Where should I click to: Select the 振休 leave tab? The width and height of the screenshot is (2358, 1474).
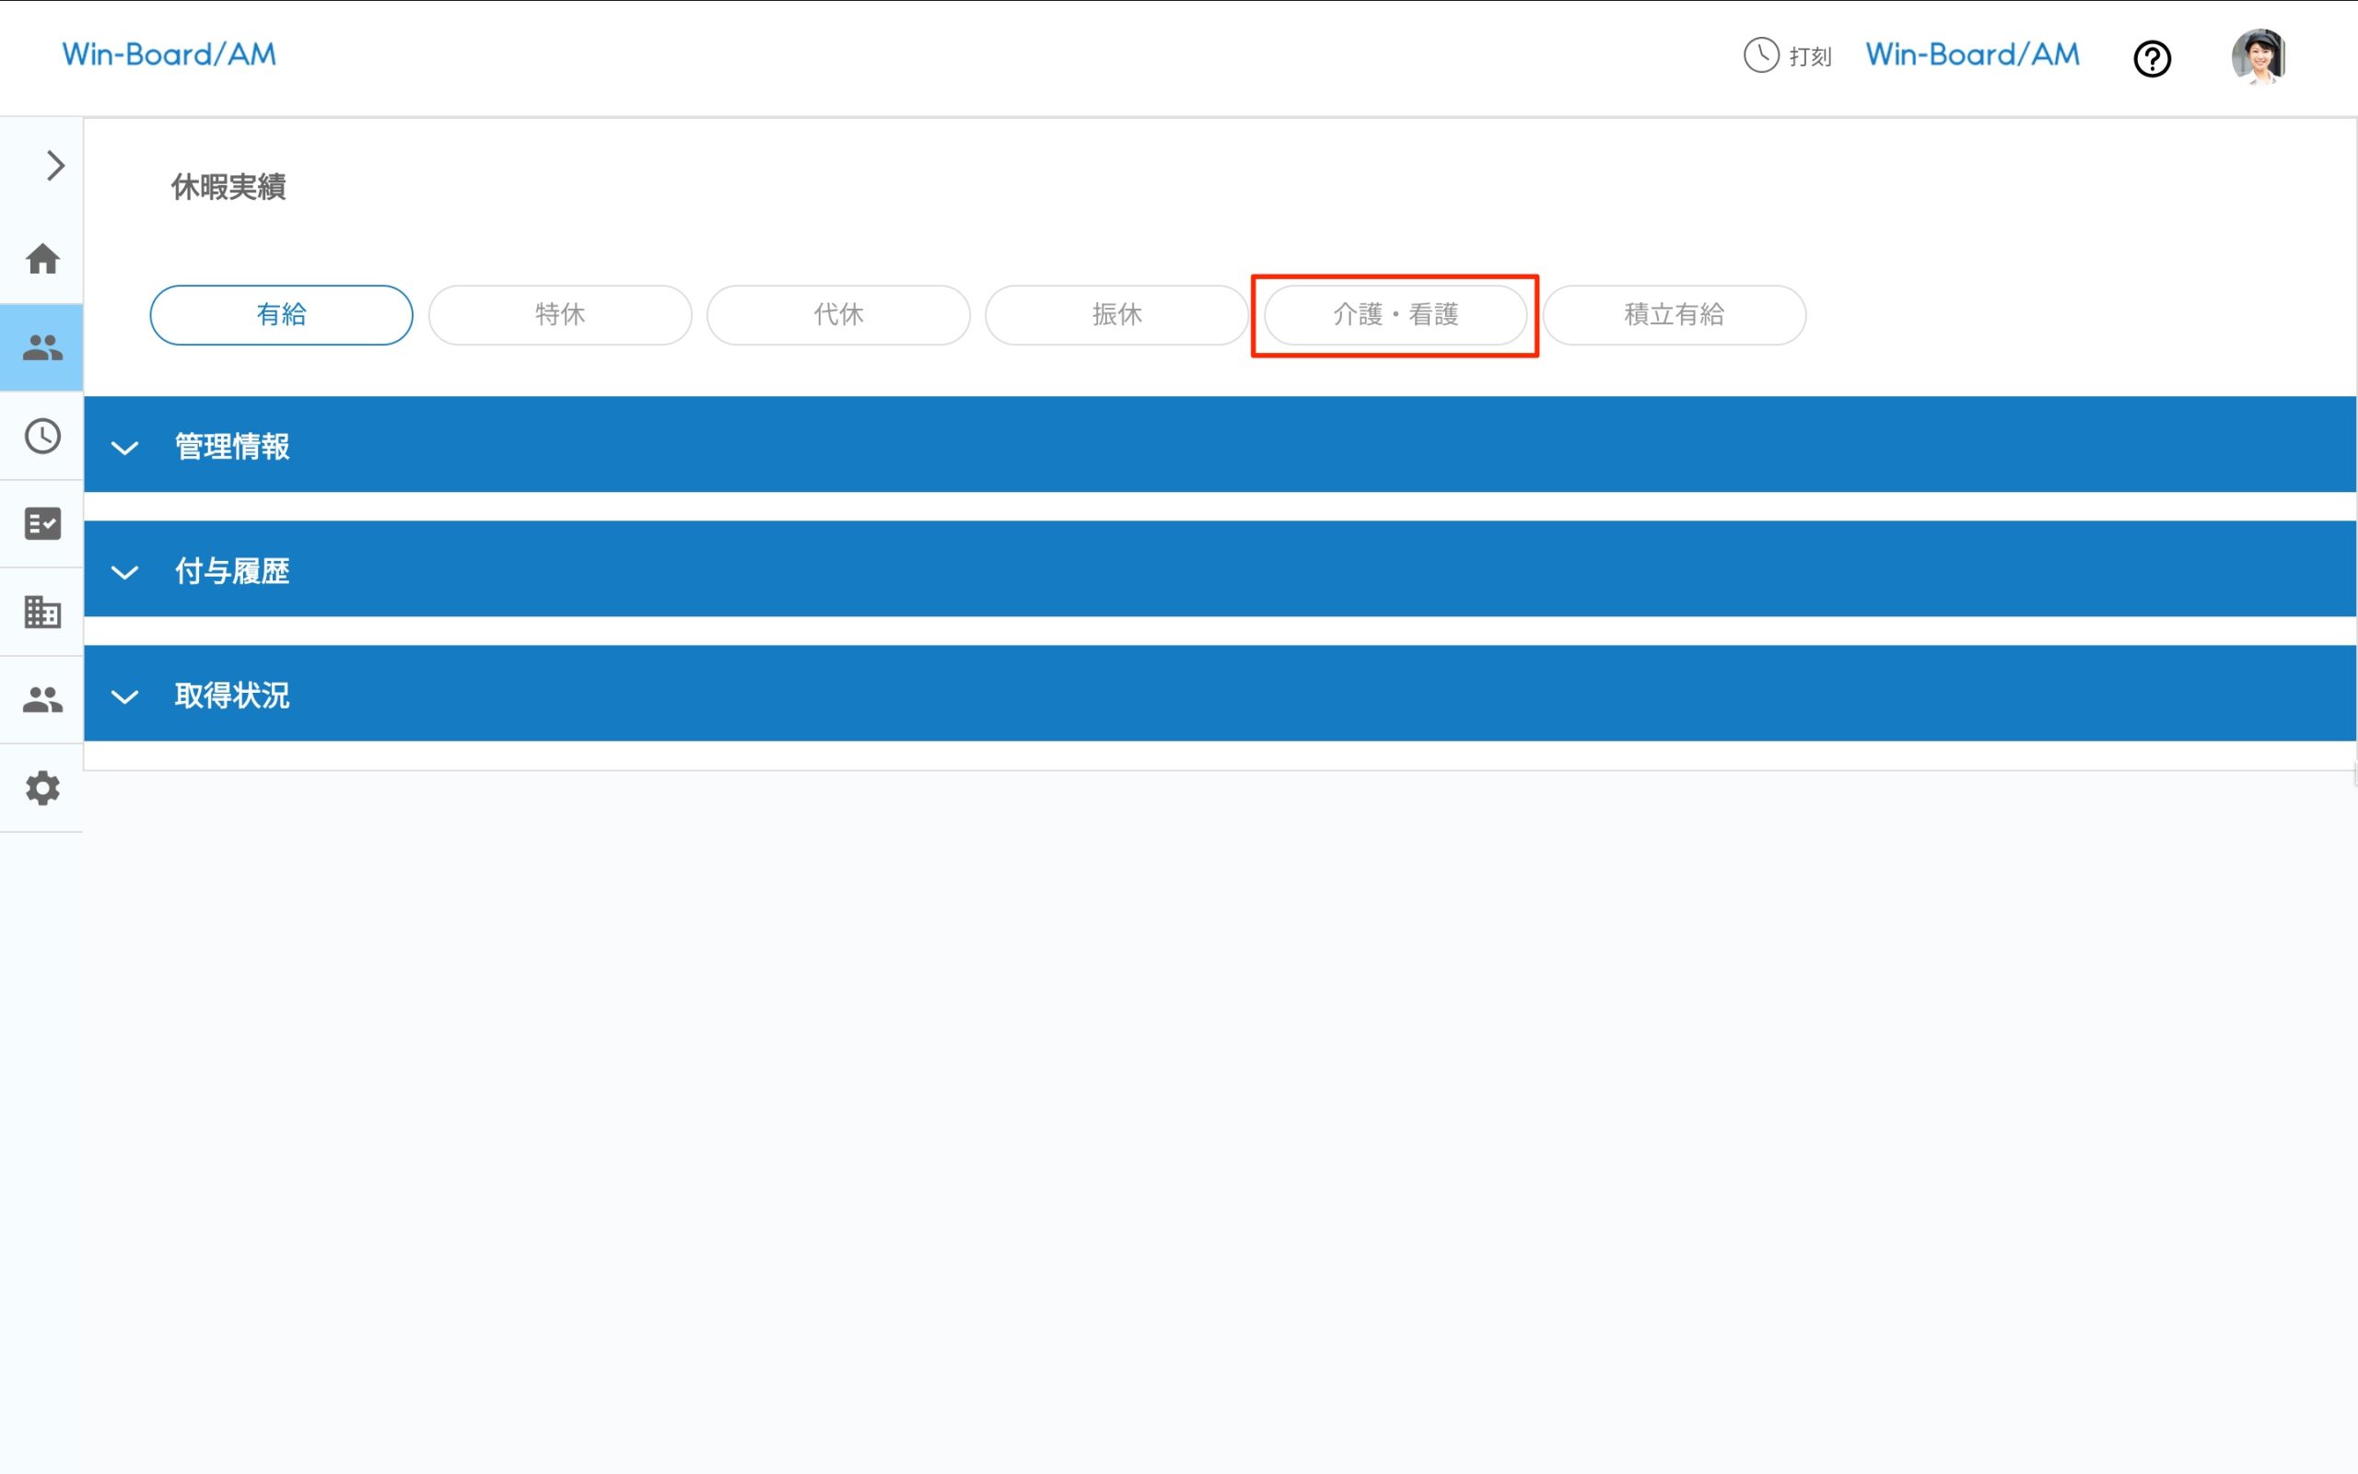[x=1116, y=315]
